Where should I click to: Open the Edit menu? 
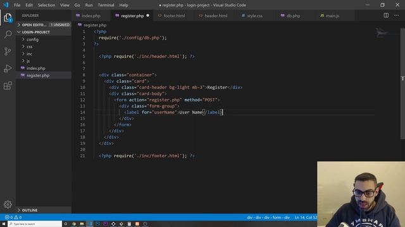[29, 5]
